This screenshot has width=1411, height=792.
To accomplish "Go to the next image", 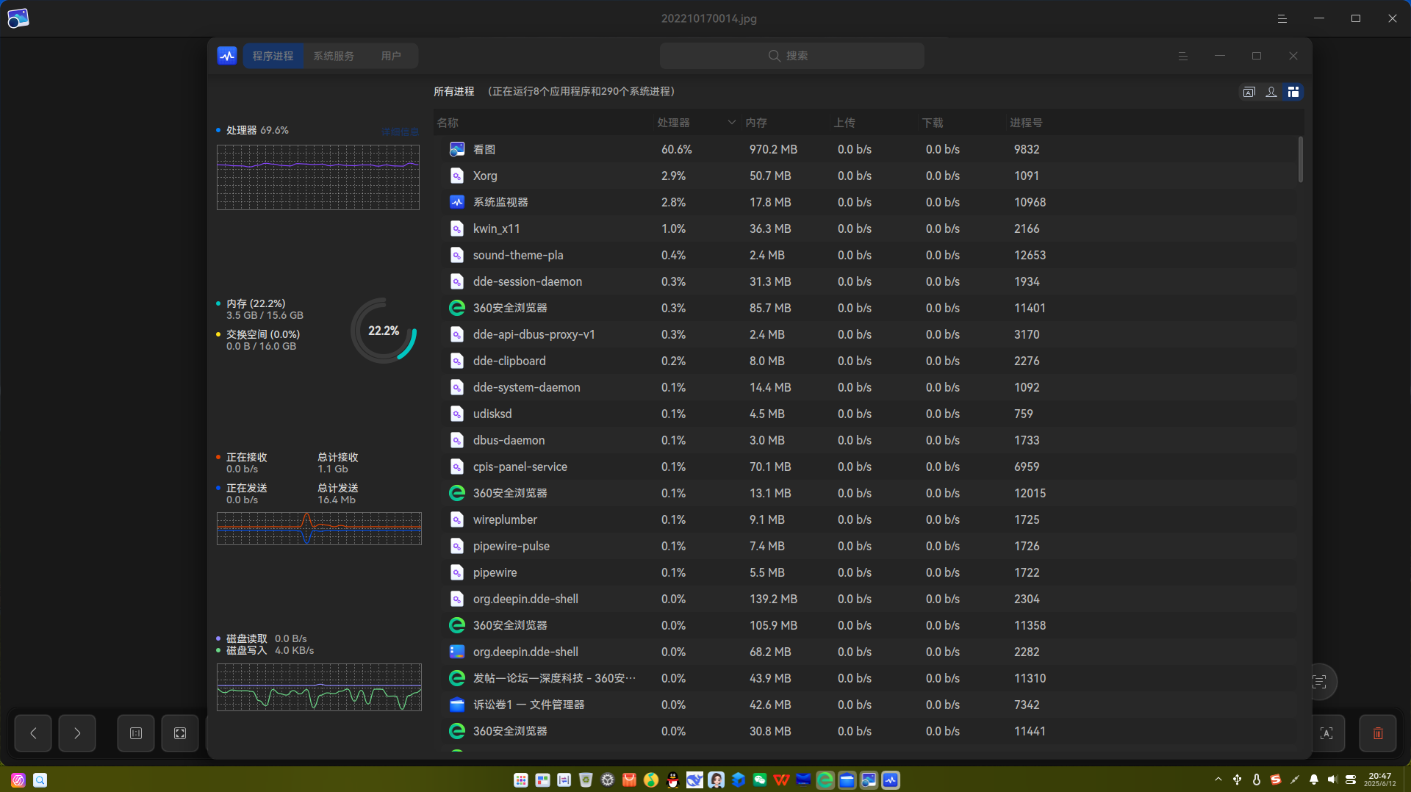I will (x=77, y=733).
